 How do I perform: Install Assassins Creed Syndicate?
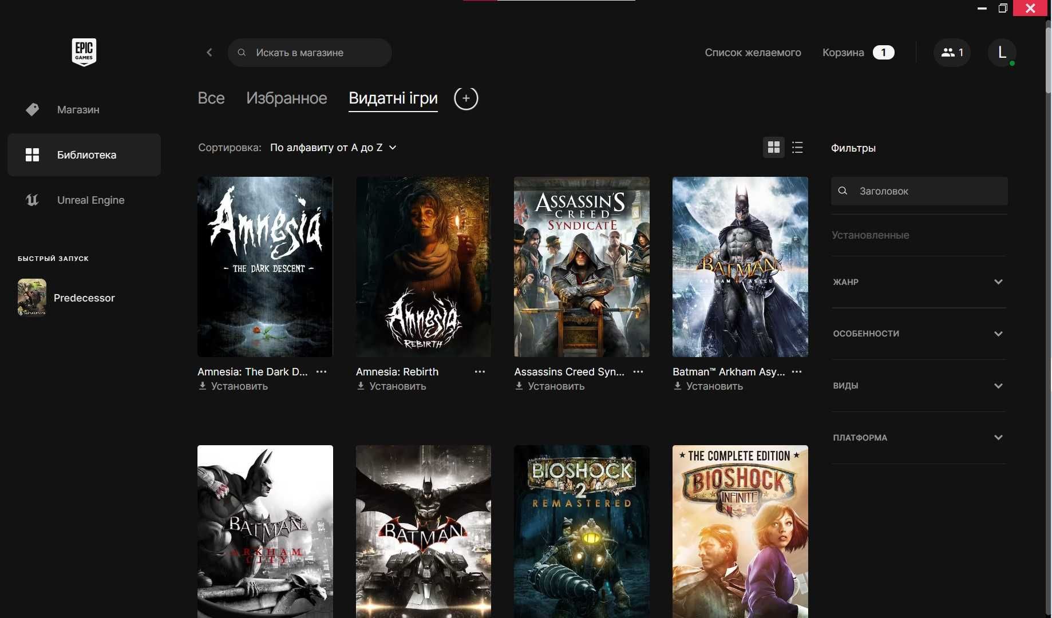coord(549,386)
